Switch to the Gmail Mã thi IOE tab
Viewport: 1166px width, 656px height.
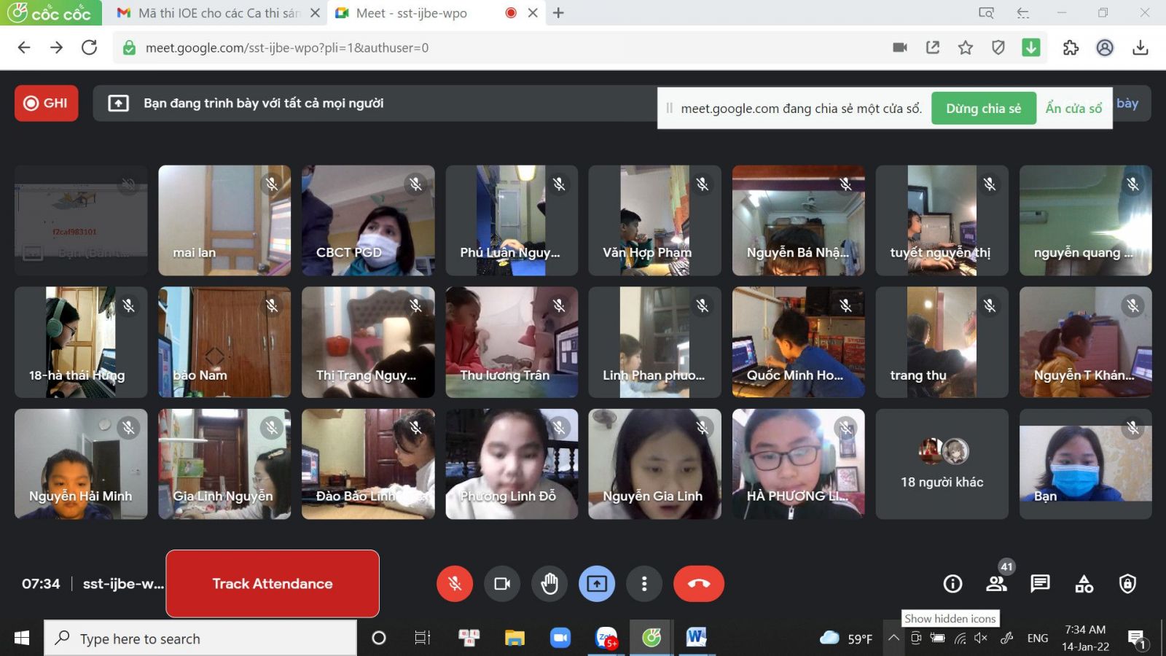click(211, 13)
